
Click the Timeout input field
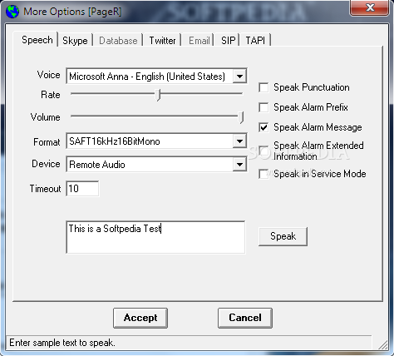point(82,189)
